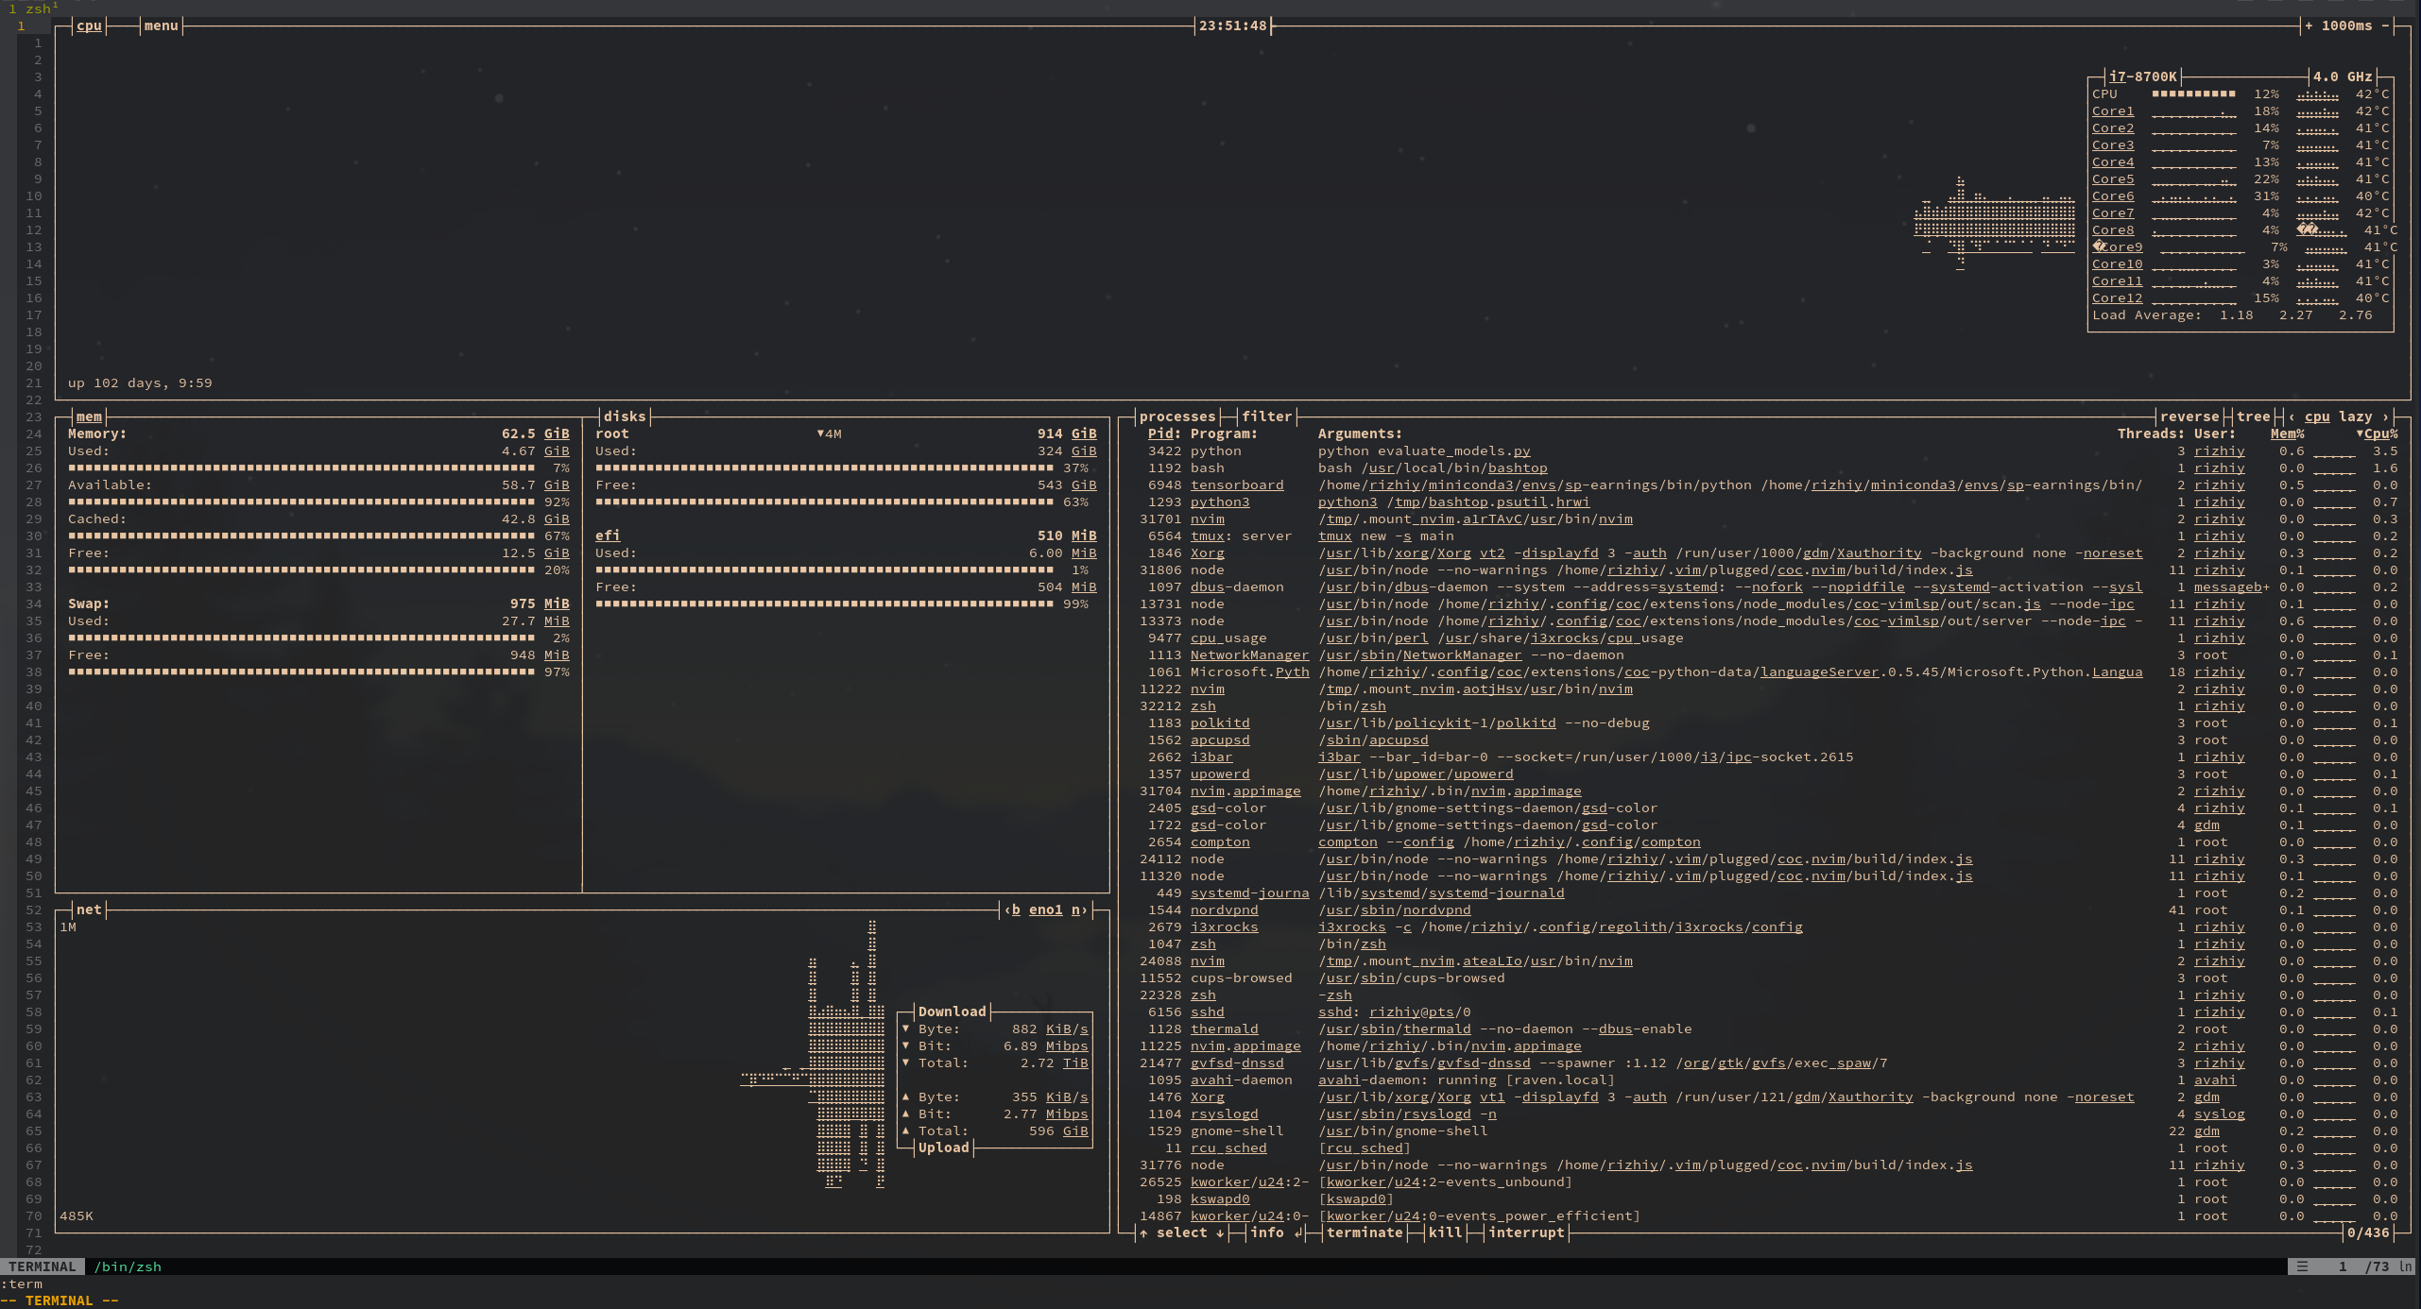Open the bashtop menu
Screen dimensions: 2421x1309
tap(160, 25)
